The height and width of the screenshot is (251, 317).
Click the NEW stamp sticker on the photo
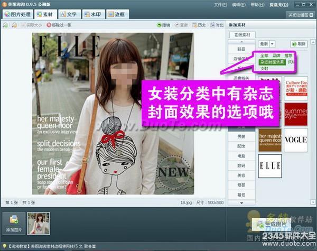pos(173,172)
